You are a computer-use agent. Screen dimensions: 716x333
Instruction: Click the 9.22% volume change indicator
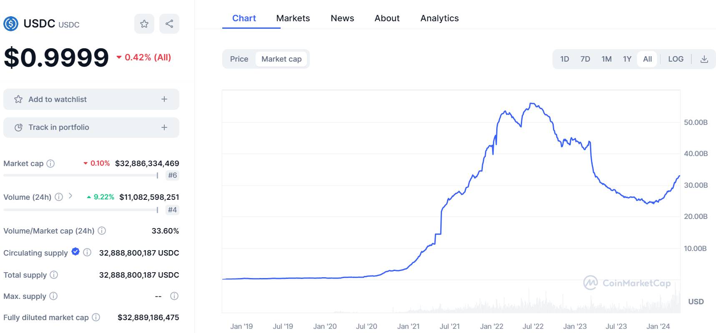(100, 197)
